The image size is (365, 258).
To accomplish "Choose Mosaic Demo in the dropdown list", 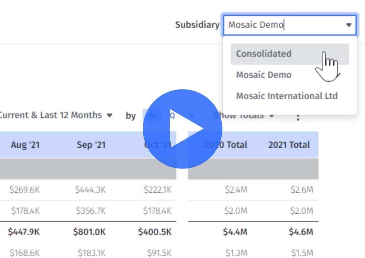I will click(264, 75).
